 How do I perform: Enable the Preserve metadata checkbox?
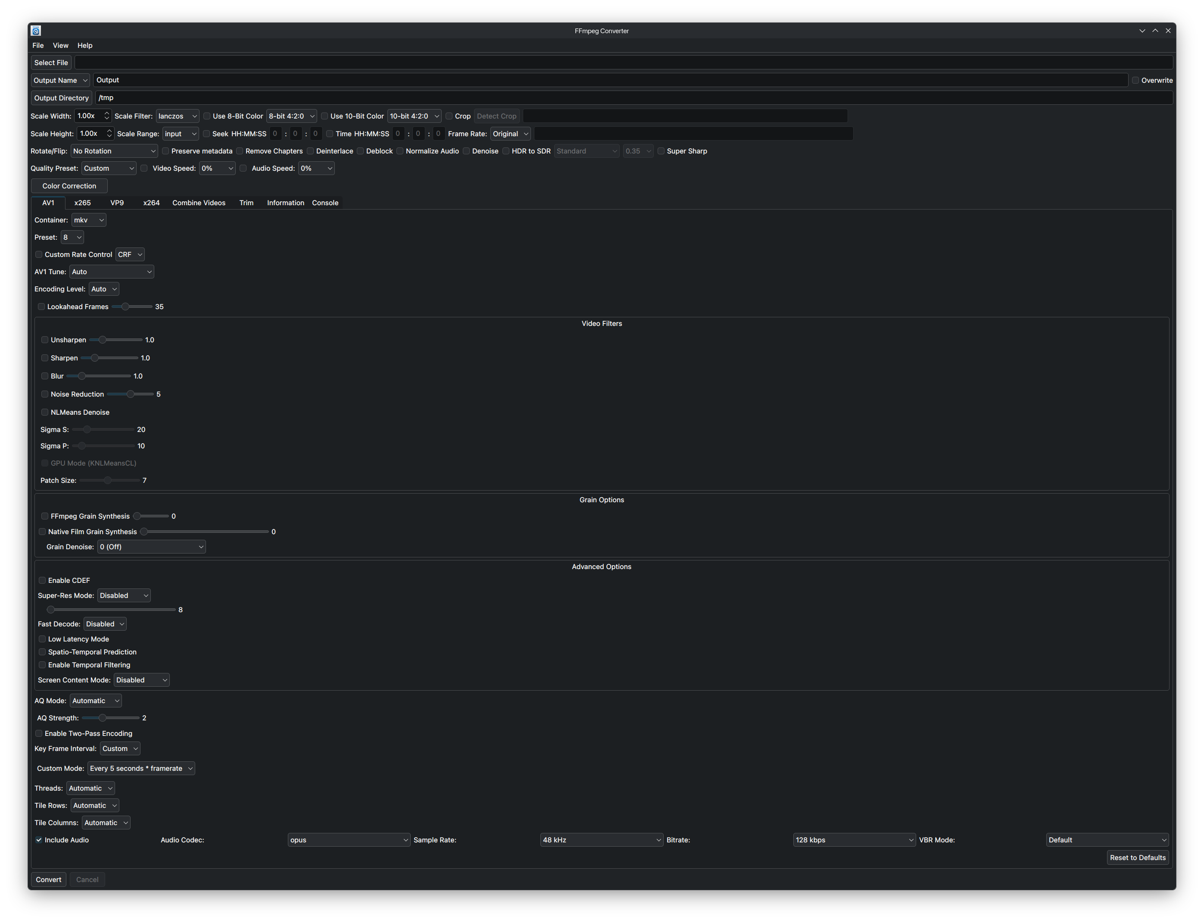click(x=165, y=151)
